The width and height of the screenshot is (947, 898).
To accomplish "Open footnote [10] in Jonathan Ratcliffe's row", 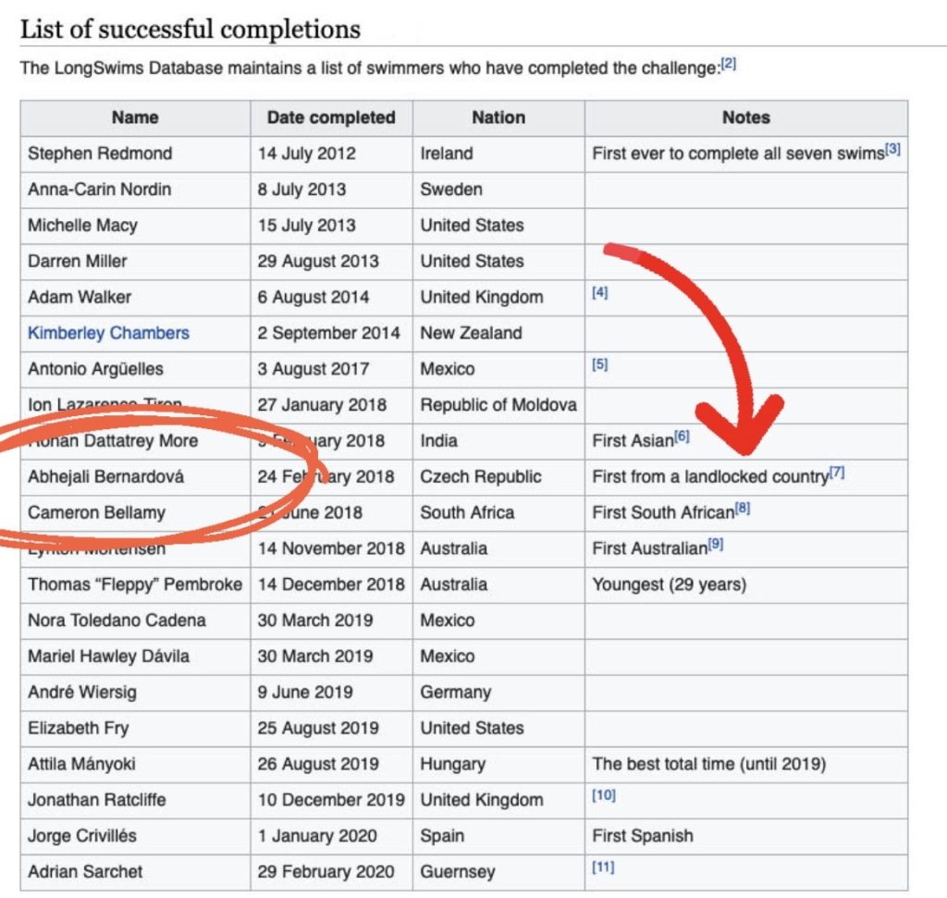I will click(603, 795).
